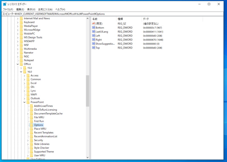
Task: Click the folder icon beside 16.0
Action: point(25,72)
